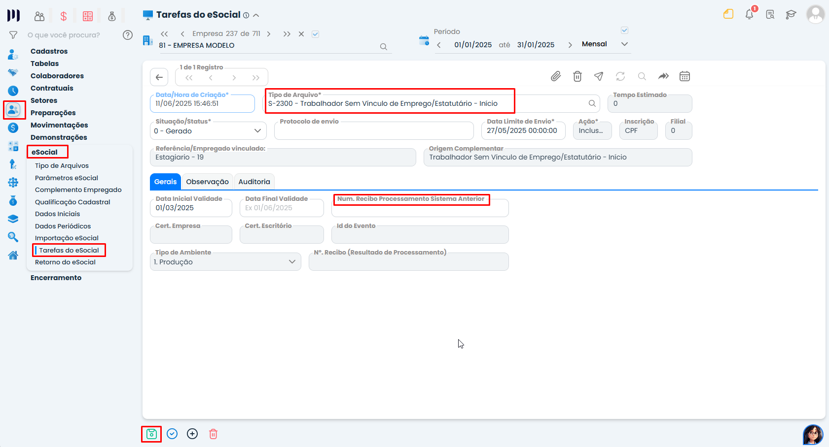
Task: Open Tarefas do eSocial menu item
Action: (x=69, y=250)
